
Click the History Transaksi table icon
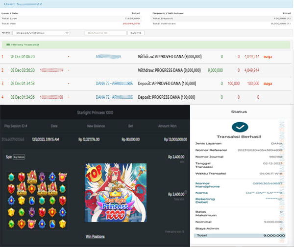click(x=8, y=45)
